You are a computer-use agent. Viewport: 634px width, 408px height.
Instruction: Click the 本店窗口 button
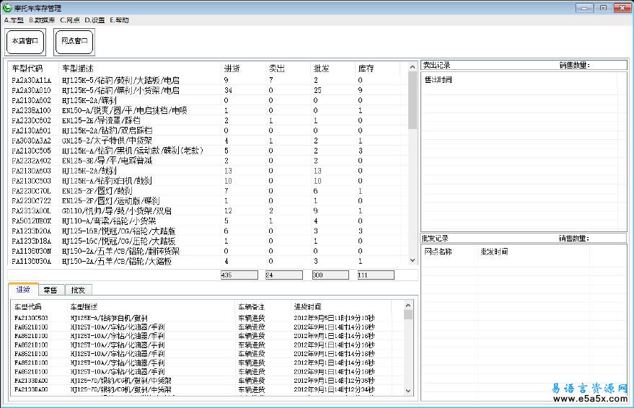(25, 42)
